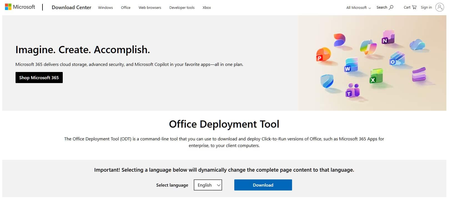
Task: Click the OneDrive cloud icon in the banner
Action: tap(417, 45)
